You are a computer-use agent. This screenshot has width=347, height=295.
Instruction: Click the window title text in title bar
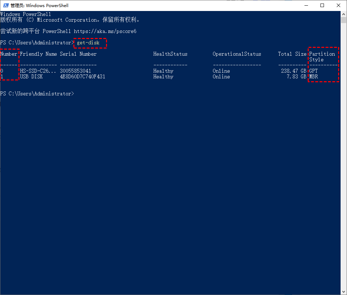[x=39, y=6]
